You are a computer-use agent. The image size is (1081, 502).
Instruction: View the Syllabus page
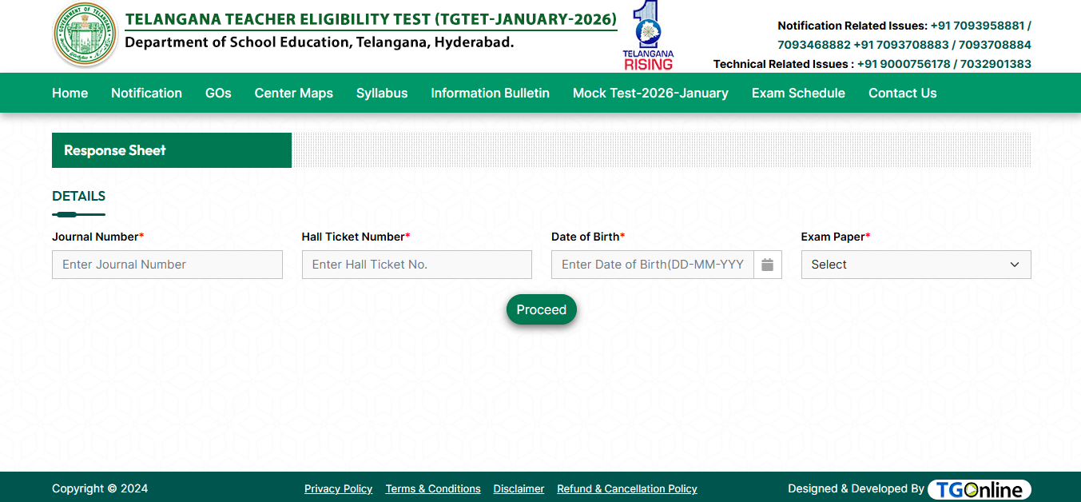click(382, 93)
